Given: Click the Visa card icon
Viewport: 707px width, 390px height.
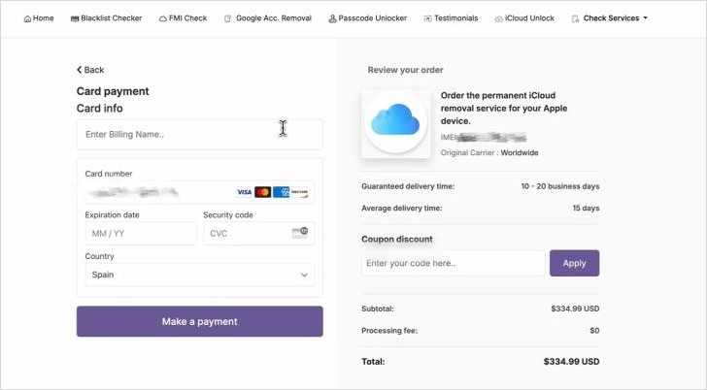Looking at the screenshot, I should pyautogui.click(x=244, y=192).
